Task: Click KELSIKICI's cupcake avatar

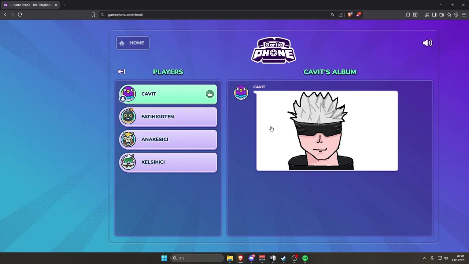Action: coord(128,162)
